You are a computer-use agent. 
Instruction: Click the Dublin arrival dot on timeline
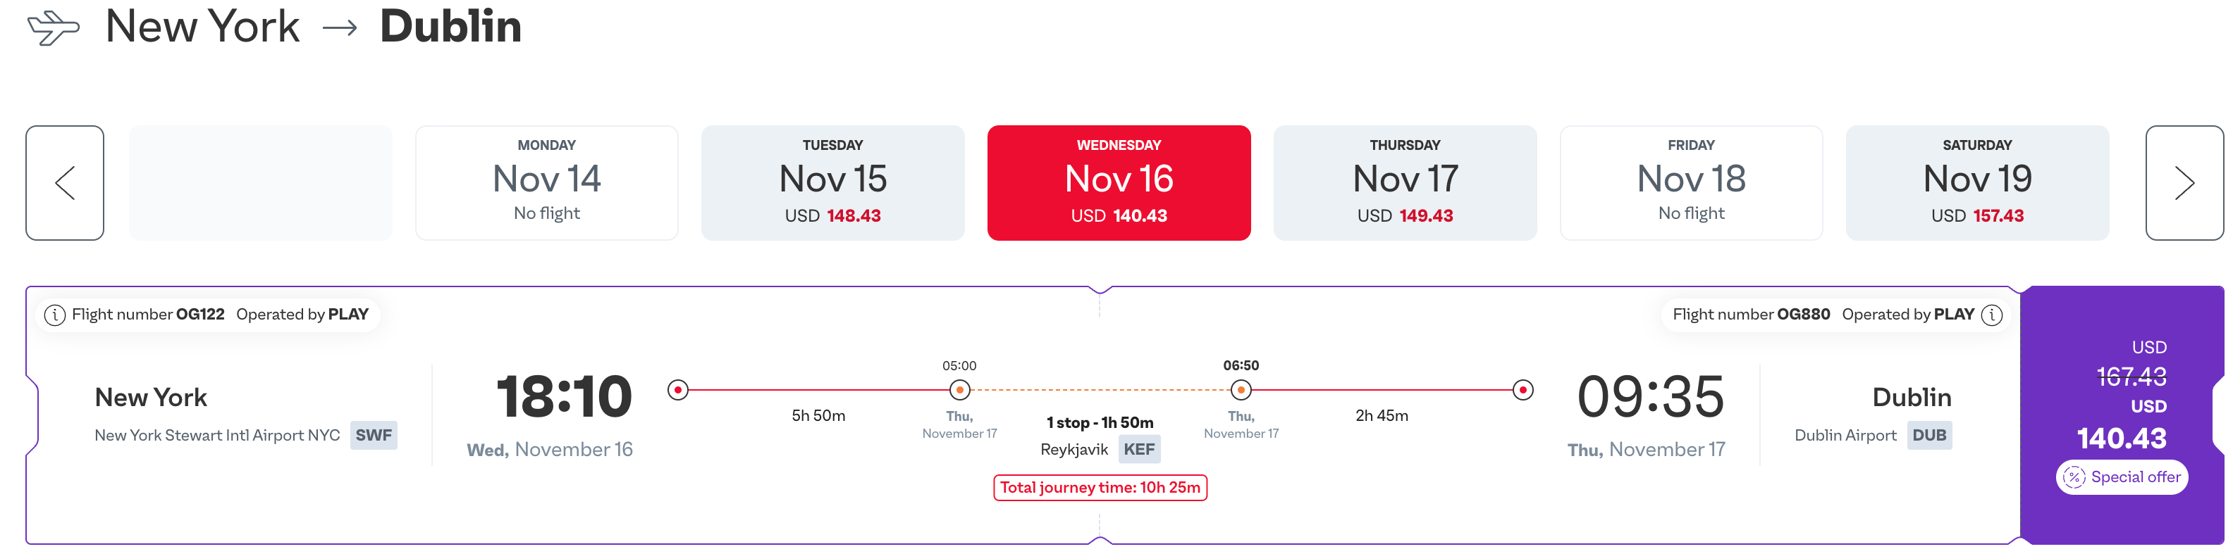1523,391
